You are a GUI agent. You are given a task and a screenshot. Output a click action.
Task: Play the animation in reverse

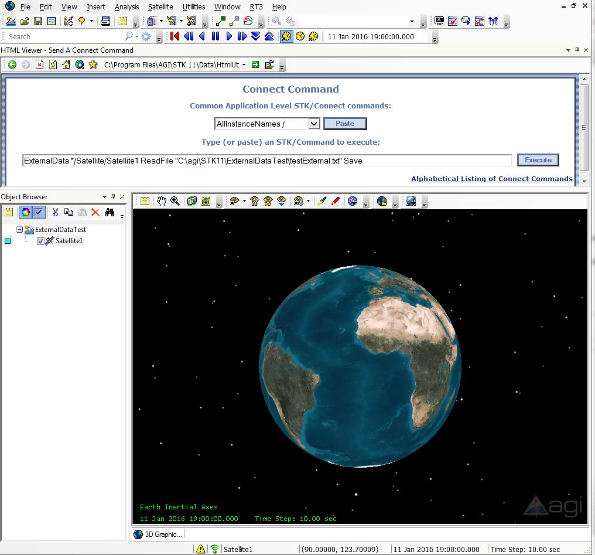point(202,36)
